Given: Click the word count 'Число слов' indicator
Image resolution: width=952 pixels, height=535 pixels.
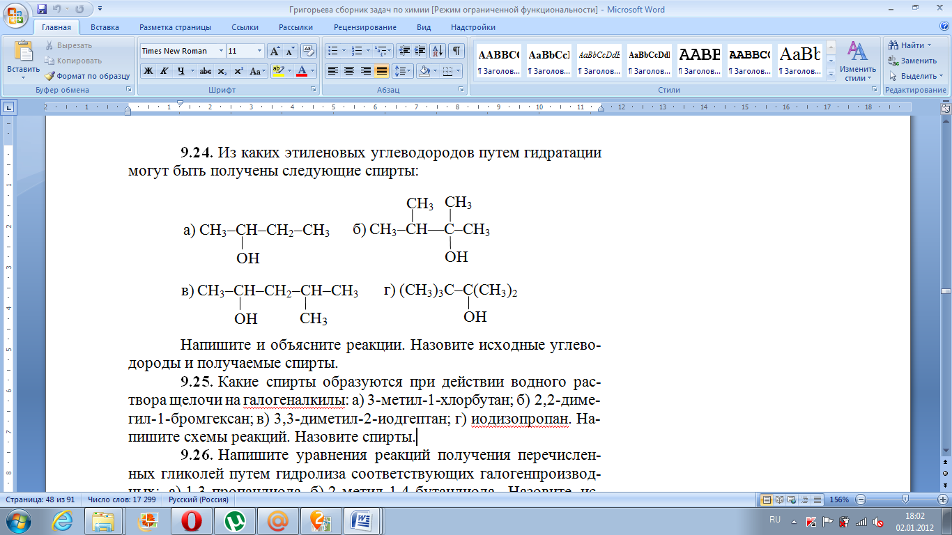Looking at the screenshot, I should pos(123,499).
